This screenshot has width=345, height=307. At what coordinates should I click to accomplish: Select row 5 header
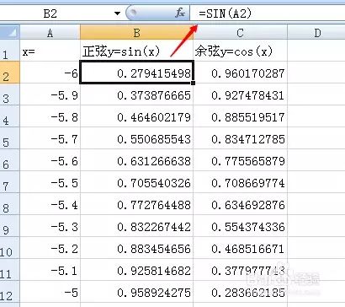pos(9,138)
